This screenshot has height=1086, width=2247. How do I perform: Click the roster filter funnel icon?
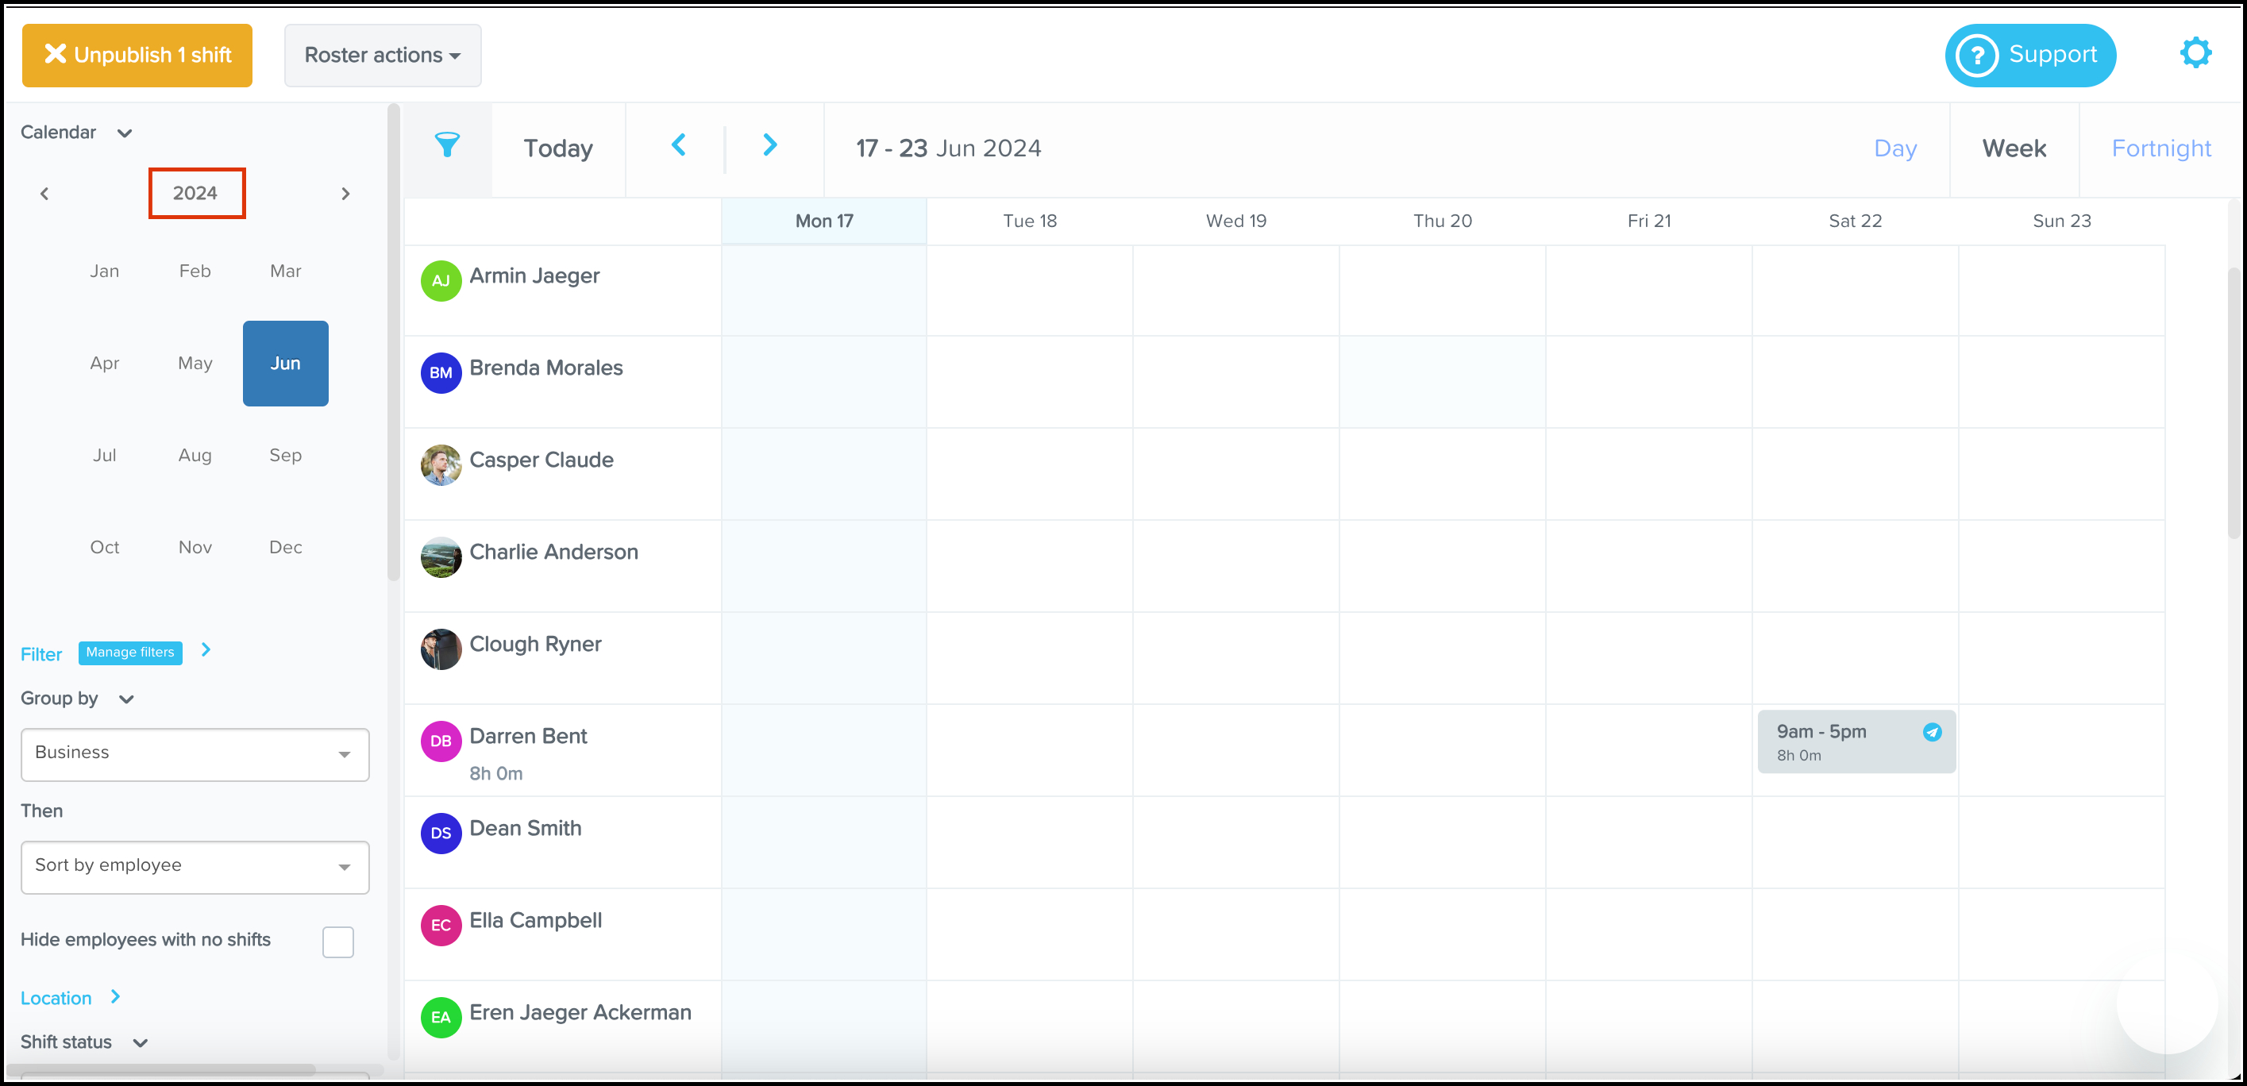click(x=446, y=145)
